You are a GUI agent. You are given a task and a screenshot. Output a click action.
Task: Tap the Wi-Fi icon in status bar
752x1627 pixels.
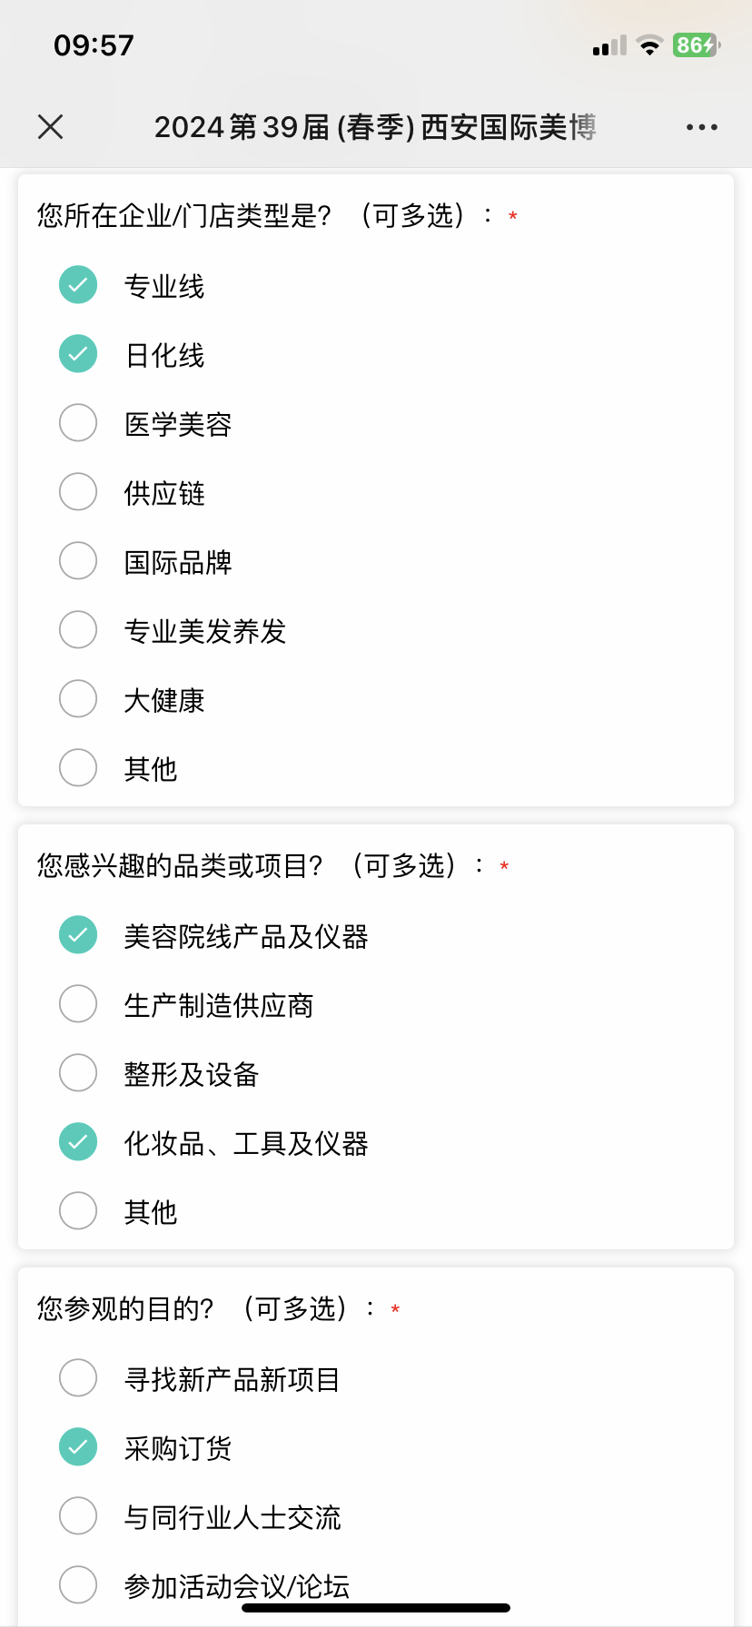(x=649, y=45)
